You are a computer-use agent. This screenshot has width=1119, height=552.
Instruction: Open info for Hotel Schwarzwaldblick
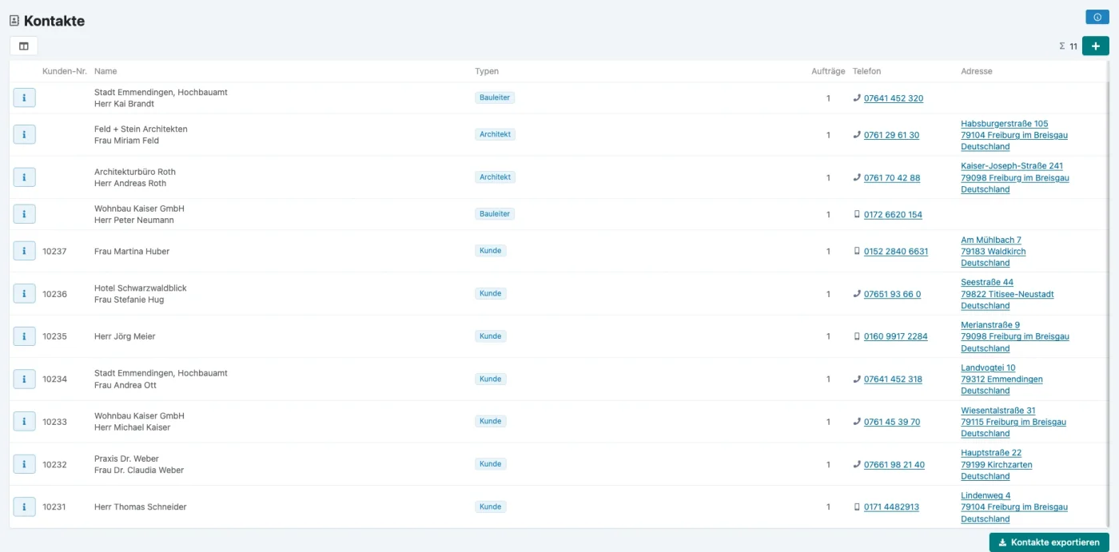click(24, 294)
